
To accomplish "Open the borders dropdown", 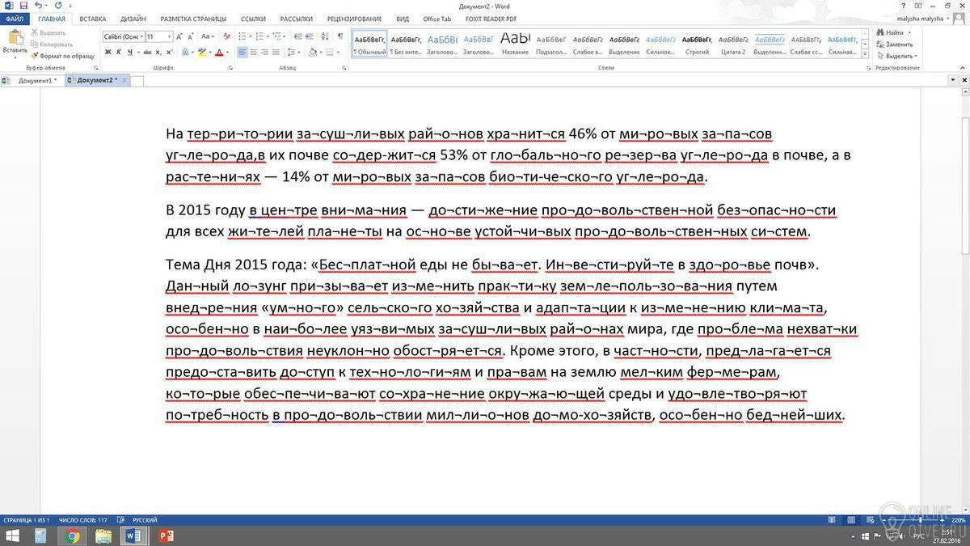I will (x=338, y=53).
